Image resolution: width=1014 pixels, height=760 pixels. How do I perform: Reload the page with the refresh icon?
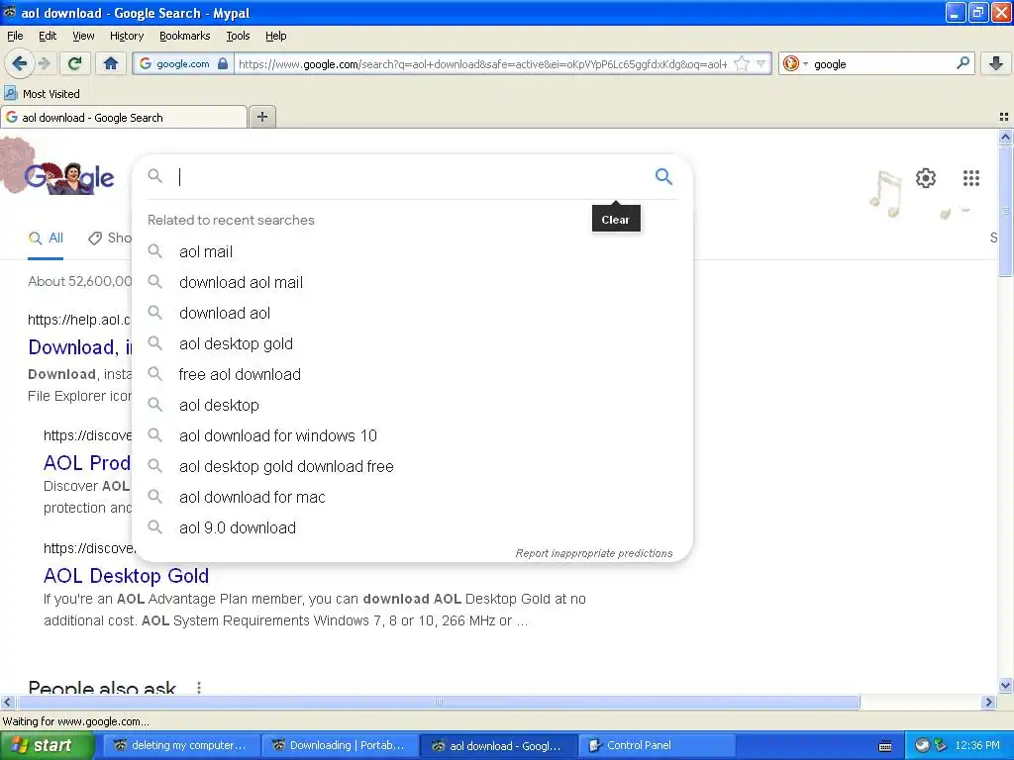(74, 63)
